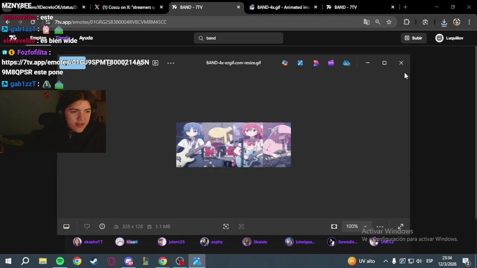
Task: Click the text recognition icon in Photos
Action: [241, 226]
